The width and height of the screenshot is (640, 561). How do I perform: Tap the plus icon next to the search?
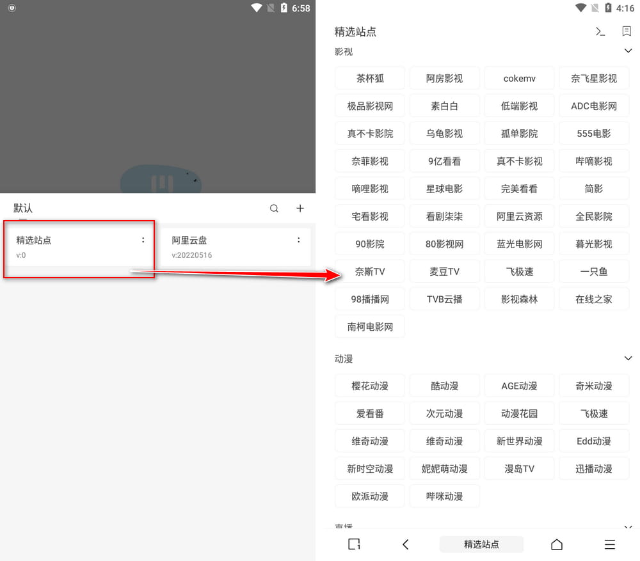(300, 208)
